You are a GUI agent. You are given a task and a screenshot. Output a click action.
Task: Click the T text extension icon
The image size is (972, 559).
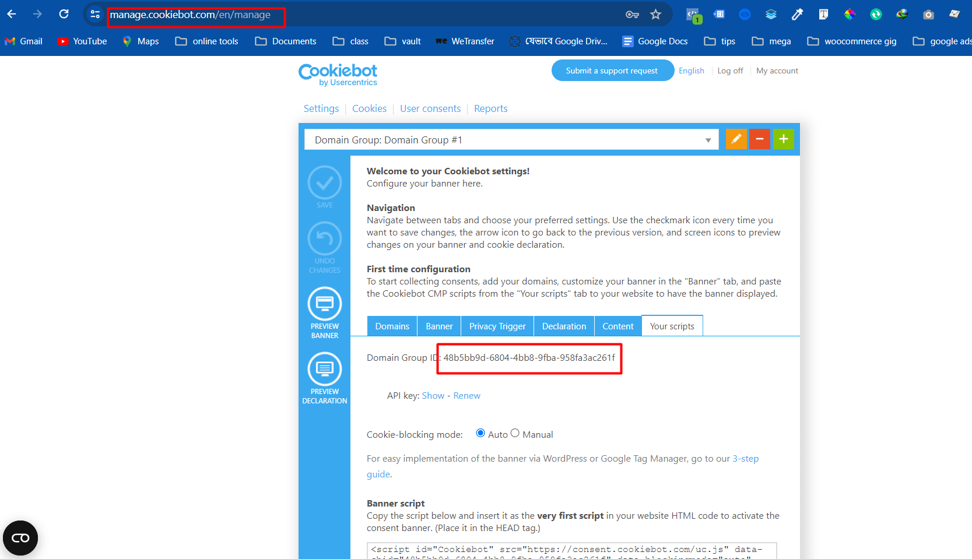point(823,15)
